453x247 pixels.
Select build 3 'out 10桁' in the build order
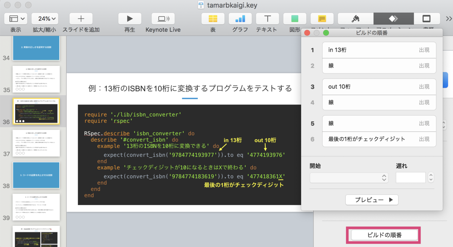(379, 86)
